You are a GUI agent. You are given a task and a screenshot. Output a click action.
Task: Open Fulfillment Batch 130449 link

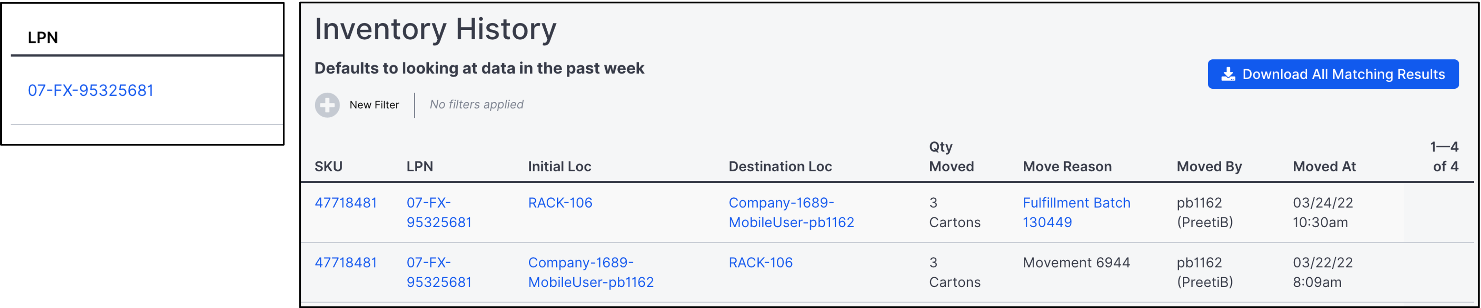[1076, 212]
